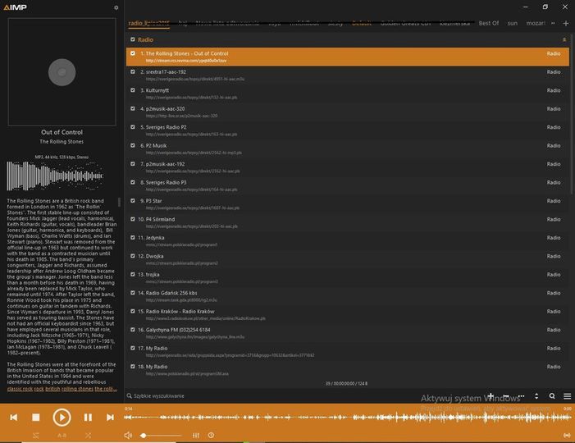
Task: Skip to the next track
Action: (110, 418)
